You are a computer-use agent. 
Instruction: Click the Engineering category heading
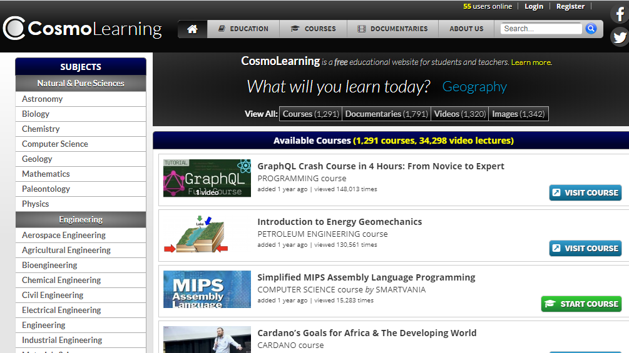(81, 220)
